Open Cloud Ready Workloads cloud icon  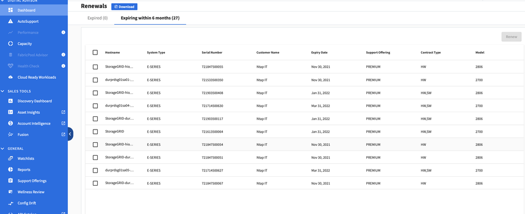(11, 77)
